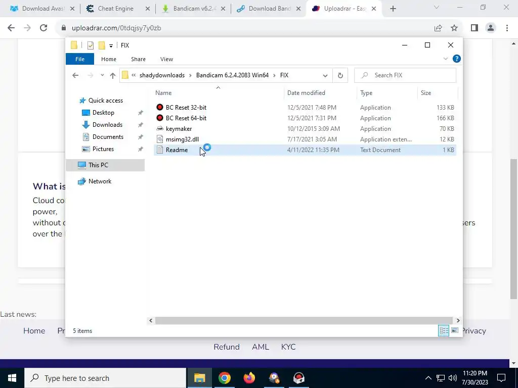Image resolution: width=518 pixels, height=388 pixels.
Task: Open the AML footer link
Action: pos(261,347)
